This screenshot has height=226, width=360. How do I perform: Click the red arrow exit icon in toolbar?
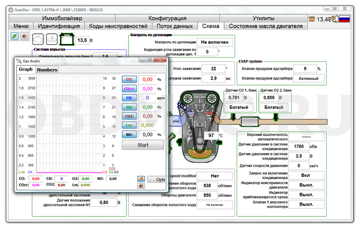coord(24,35)
